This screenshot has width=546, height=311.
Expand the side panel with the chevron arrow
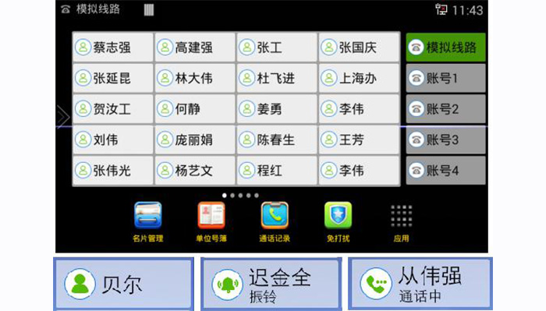coord(63,117)
